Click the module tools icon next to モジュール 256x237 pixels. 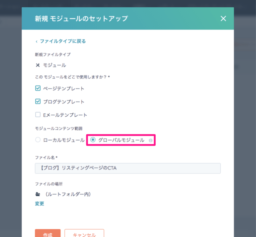pyautogui.click(x=38, y=65)
